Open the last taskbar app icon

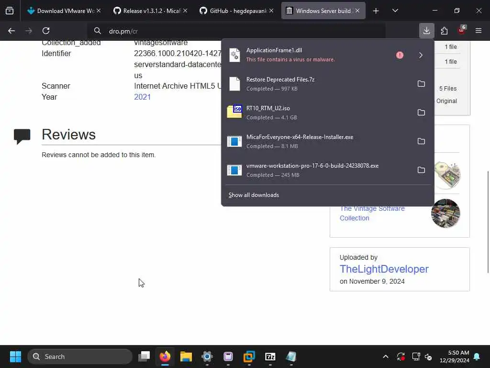click(x=291, y=356)
